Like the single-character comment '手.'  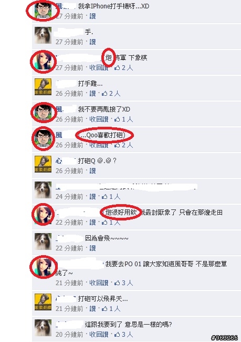[x=92, y=42]
